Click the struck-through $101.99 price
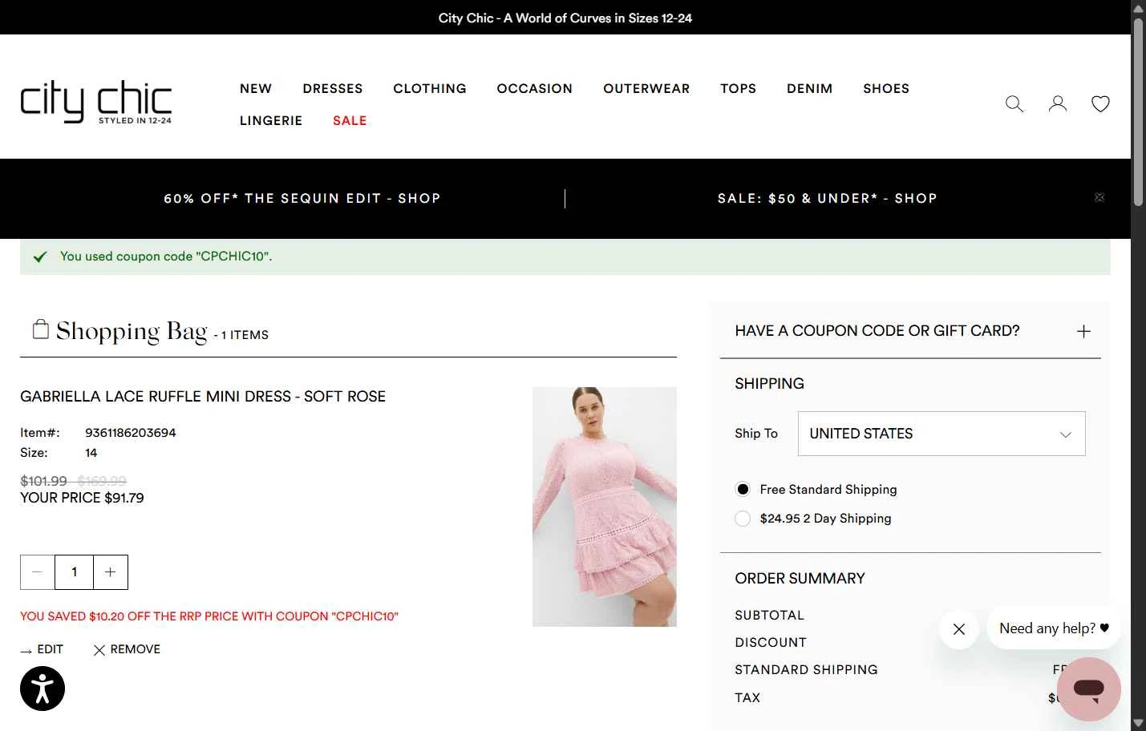The height and width of the screenshot is (731, 1146). coord(43,481)
